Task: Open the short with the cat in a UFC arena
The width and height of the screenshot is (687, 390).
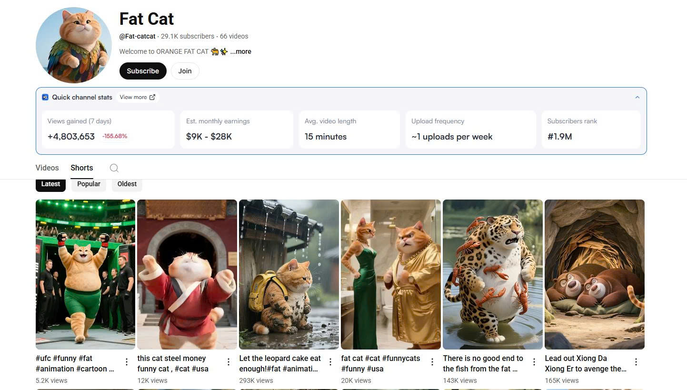Action: pos(86,274)
